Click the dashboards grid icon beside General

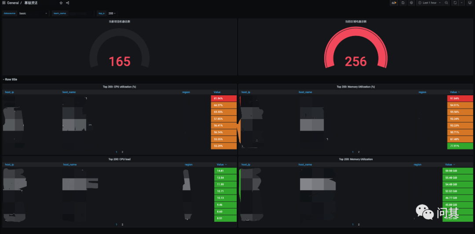point(4,3)
